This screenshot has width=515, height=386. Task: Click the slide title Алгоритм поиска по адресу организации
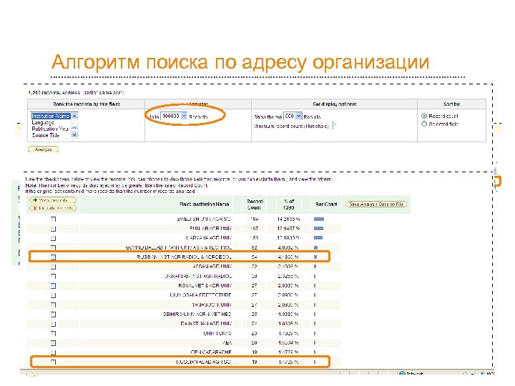[240, 61]
